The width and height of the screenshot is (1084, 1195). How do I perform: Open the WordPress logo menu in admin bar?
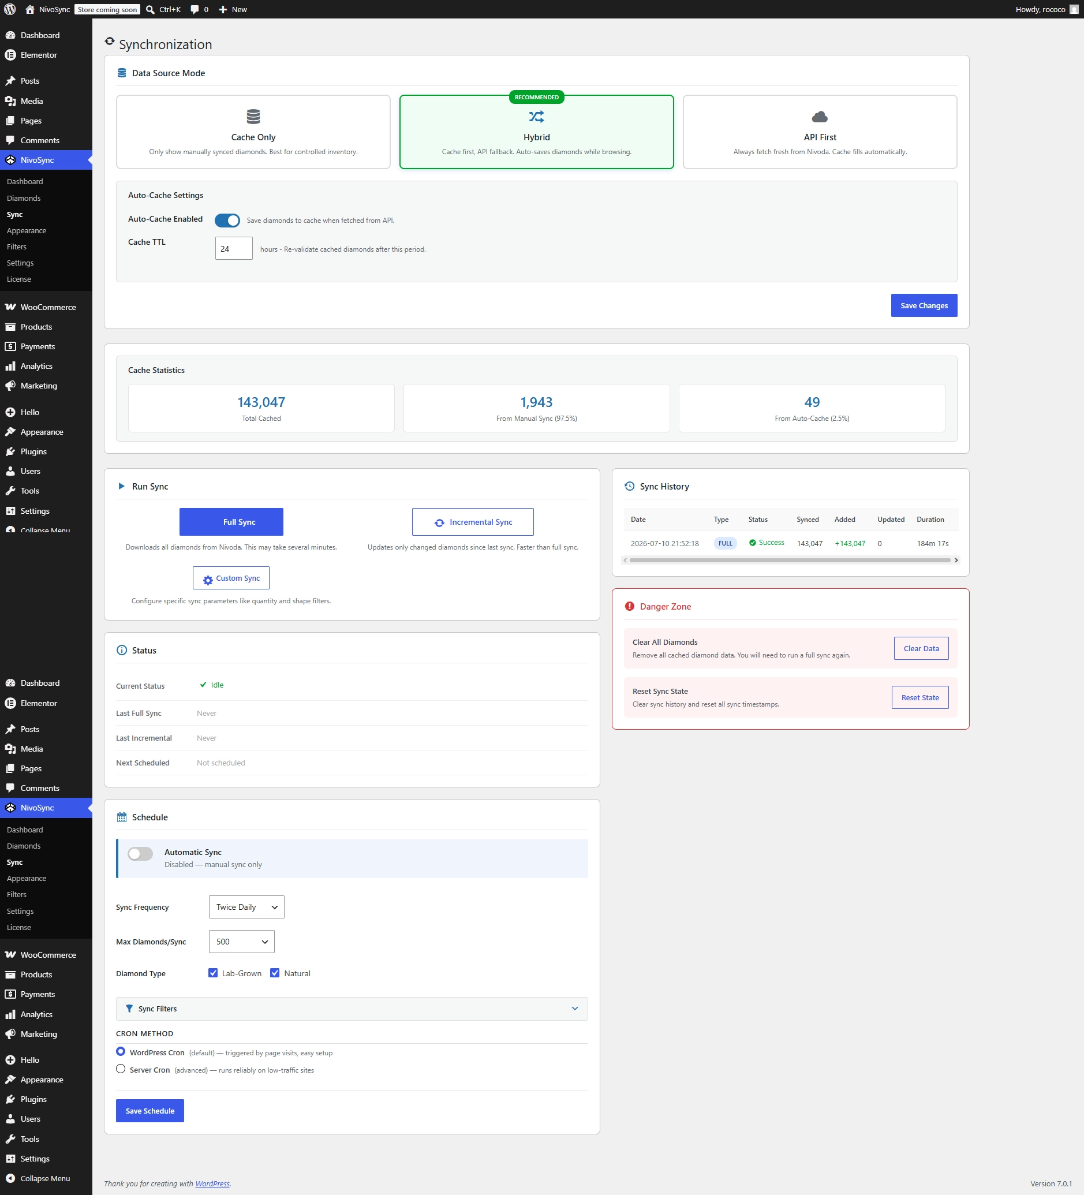pos(10,9)
